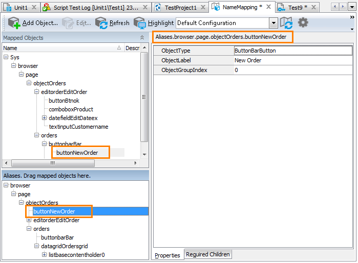This screenshot has width=358, height=263.
Task: Open the gear settings icon in toolbar
Action: [303, 22]
